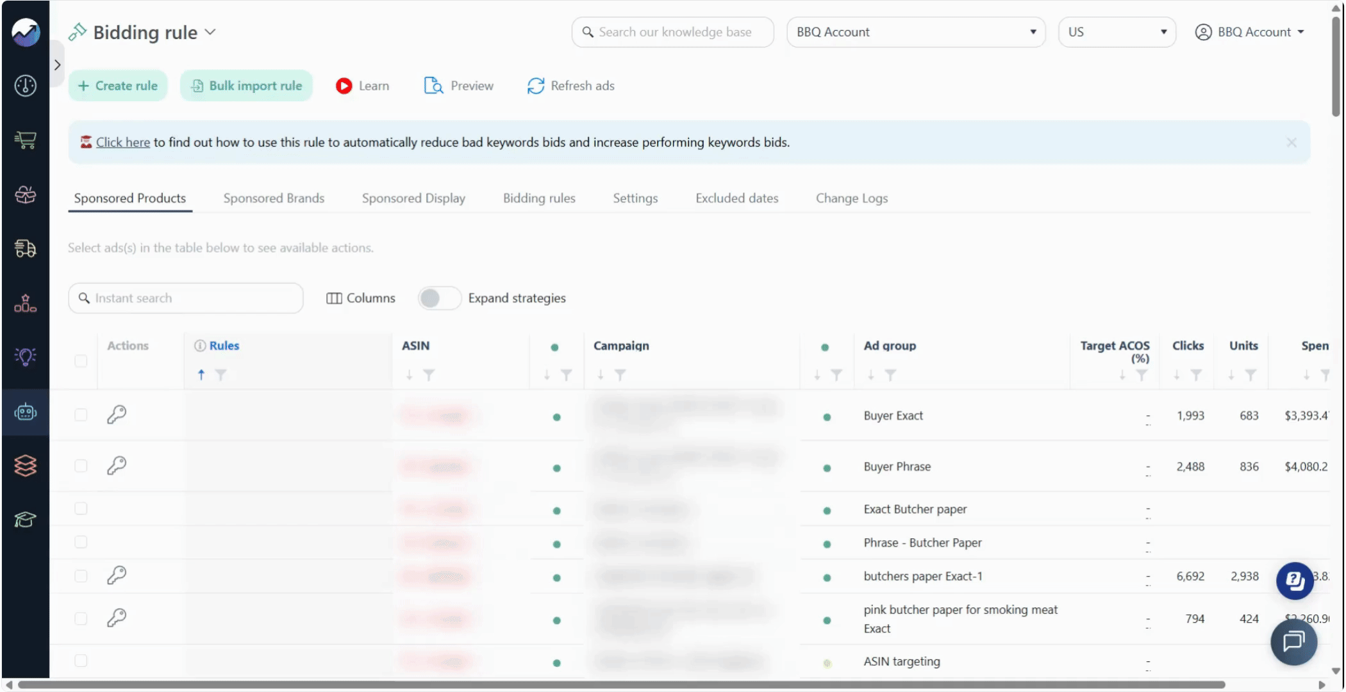Click the Create rule button
This screenshot has width=1346, height=692.
point(118,86)
